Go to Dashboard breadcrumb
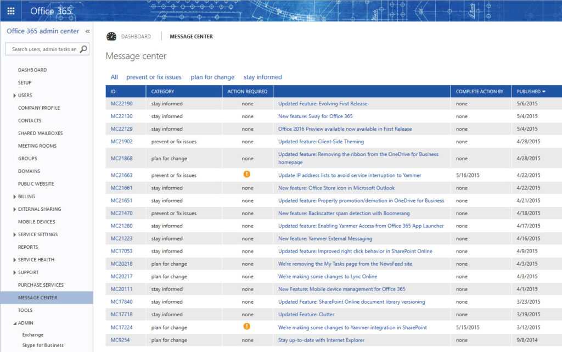This screenshot has height=352, width=562. [x=136, y=37]
